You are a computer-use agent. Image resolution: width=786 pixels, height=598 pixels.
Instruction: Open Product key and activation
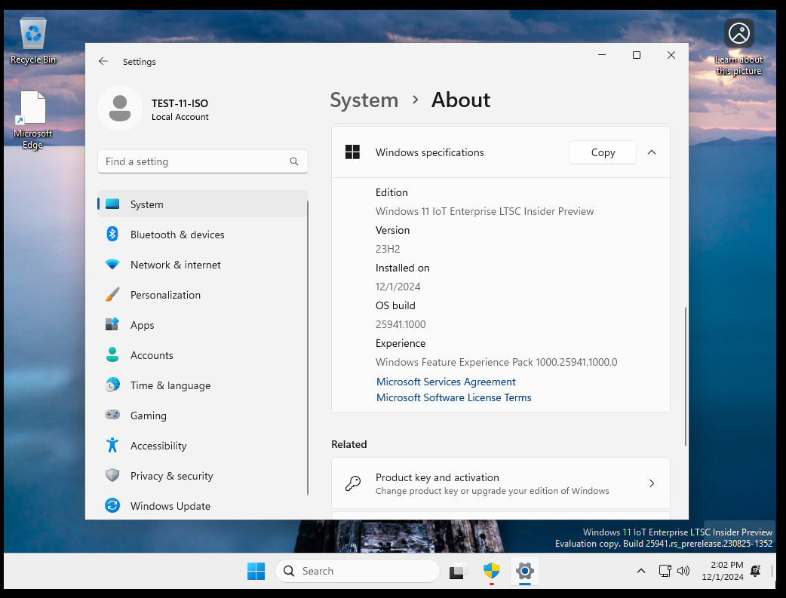point(500,483)
